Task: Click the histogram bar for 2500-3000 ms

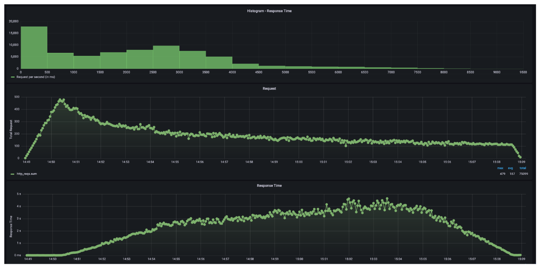Action: click(166, 57)
